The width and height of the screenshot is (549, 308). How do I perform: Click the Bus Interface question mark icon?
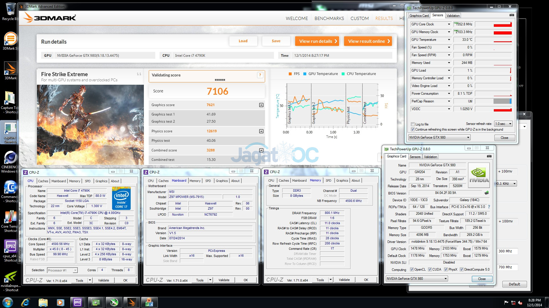point(489,207)
